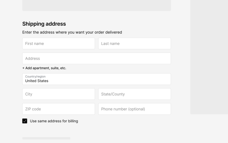Screen dimensions: 228x143
Task: Uncheck the same address for billing checkbox
Action: click(x=25, y=121)
